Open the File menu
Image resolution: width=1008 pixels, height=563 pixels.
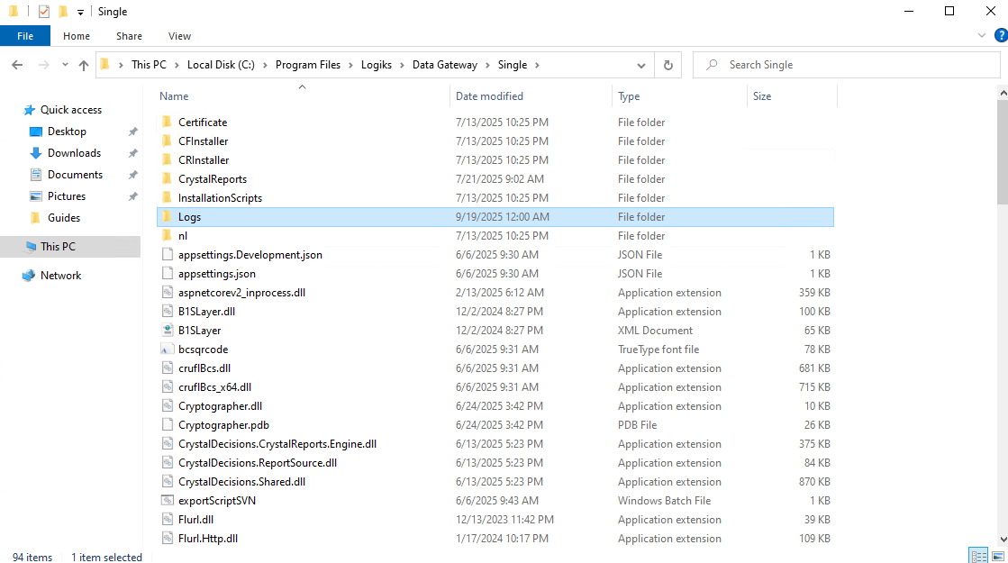click(x=25, y=36)
